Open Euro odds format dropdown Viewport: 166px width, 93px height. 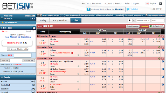pos(158,20)
